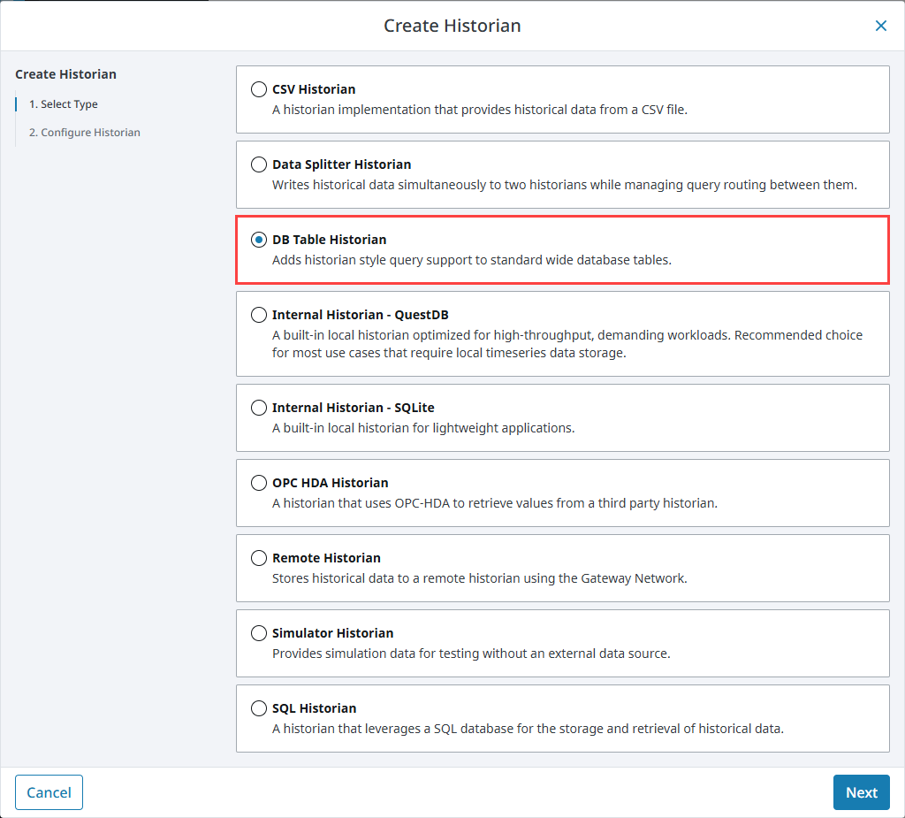Pick the Internal Historian - SQLite option
The image size is (905, 818).
tap(258, 407)
